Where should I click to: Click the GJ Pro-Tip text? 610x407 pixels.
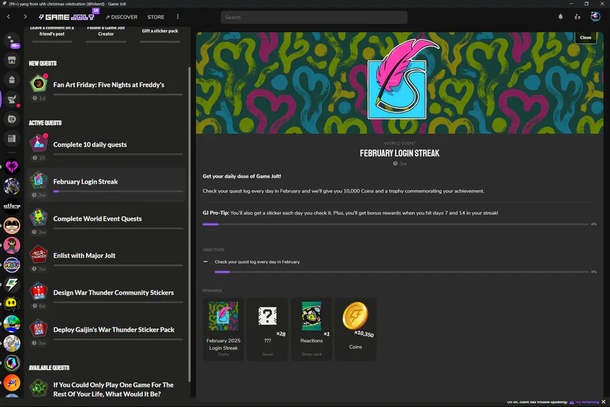[x=350, y=212]
